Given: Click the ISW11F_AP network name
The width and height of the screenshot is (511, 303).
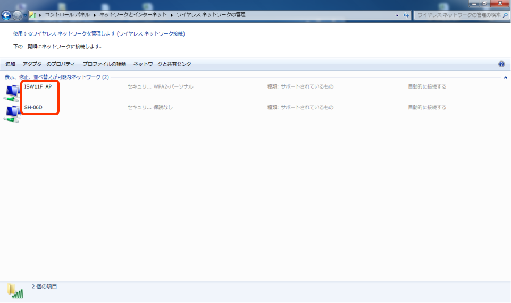Looking at the screenshot, I should tap(38, 86).
